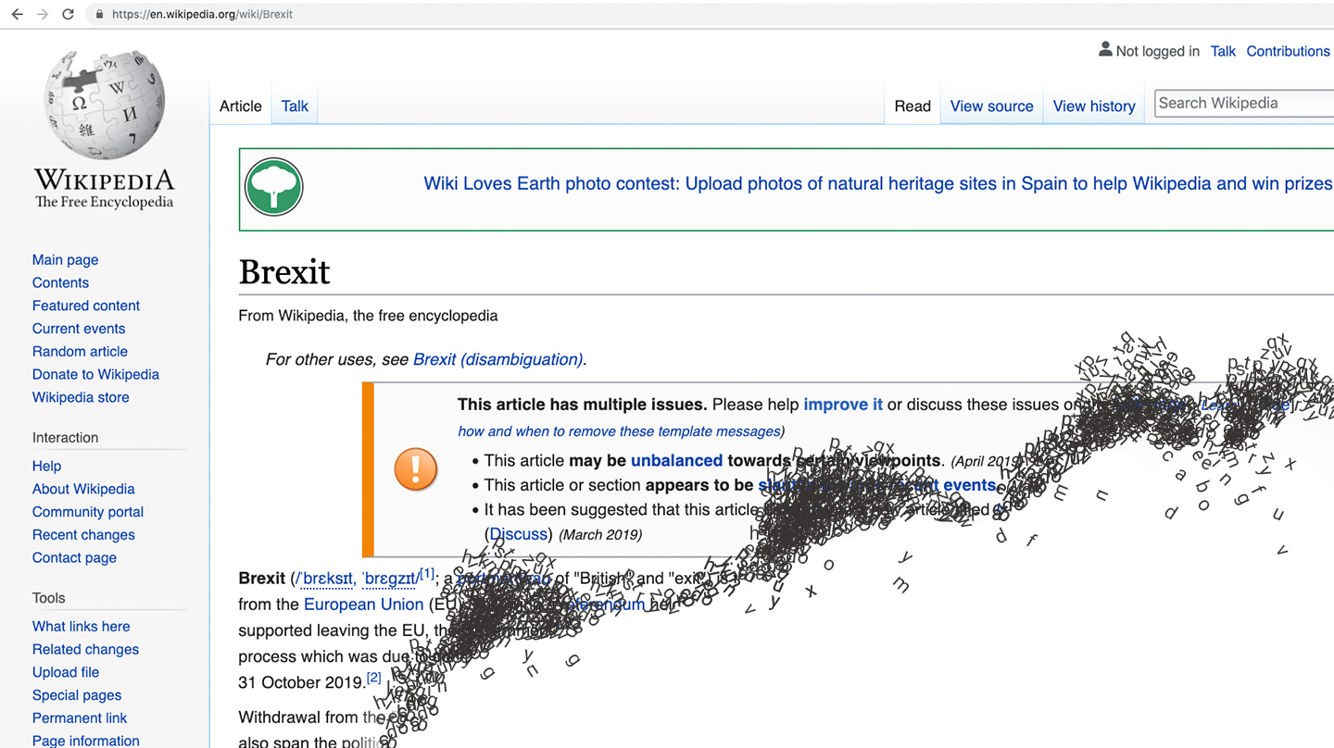1334x748 pixels.
Task: Click the orange exclamation warning icon
Action: 415,469
